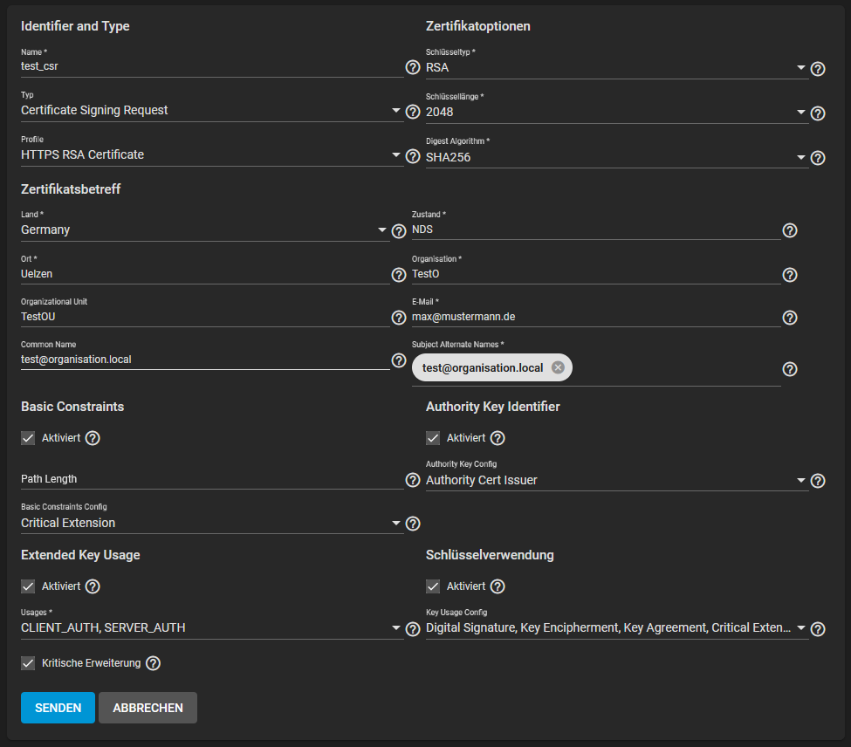The width and height of the screenshot is (851, 747).
Task: Open help icon next to Typ dropdown
Action: click(x=413, y=112)
